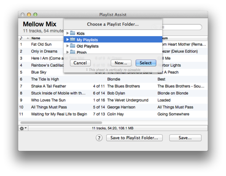Click the My Playlists folder icon
The image size is (226, 176).
click(72, 39)
